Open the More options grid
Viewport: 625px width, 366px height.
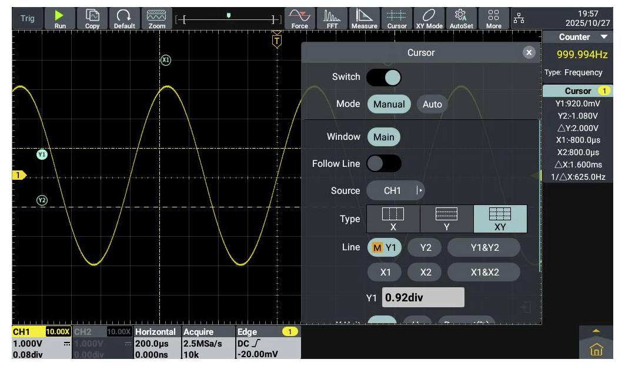tap(494, 18)
